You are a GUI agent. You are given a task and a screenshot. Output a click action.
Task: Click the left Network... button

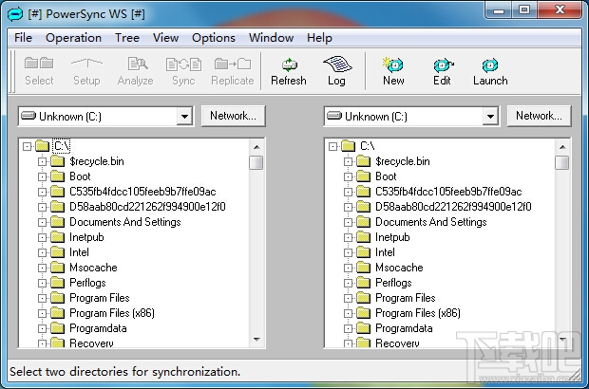(x=234, y=116)
